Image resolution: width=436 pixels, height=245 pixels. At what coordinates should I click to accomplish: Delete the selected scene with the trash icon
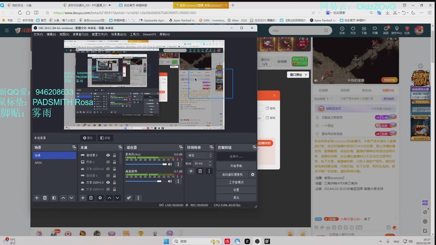pyautogui.click(x=45, y=198)
